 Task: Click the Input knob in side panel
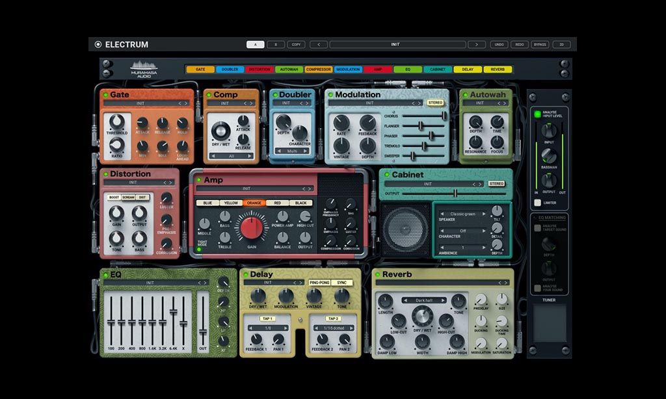coord(549,131)
